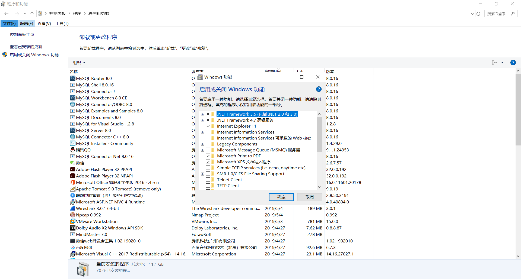Viewport: 521px width, 279px height.
Task: Click the 搜索"程序..." search box
Action: (501, 14)
